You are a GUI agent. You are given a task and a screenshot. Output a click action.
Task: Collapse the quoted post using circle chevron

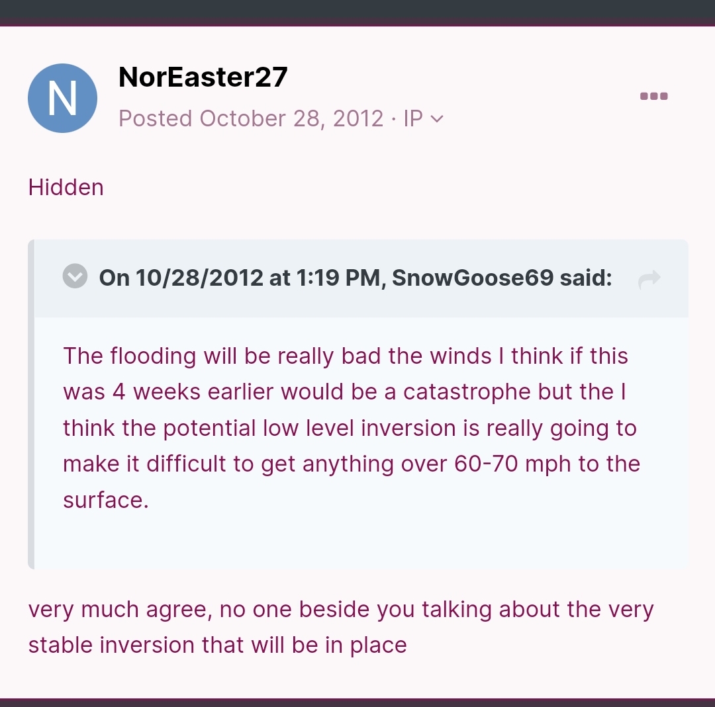pos(75,276)
